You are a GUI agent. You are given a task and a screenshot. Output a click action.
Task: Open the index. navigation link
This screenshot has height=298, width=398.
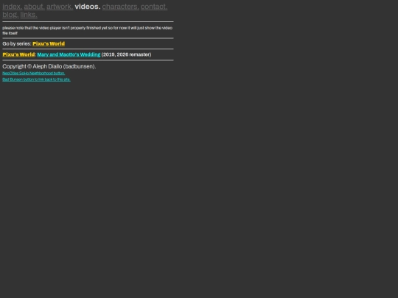13,7
